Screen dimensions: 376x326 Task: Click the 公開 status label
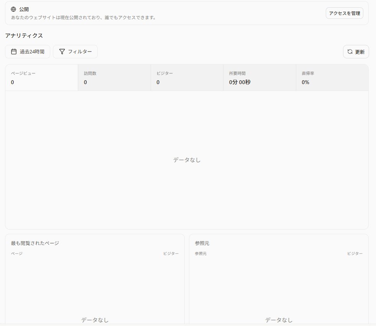pyautogui.click(x=24, y=9)
